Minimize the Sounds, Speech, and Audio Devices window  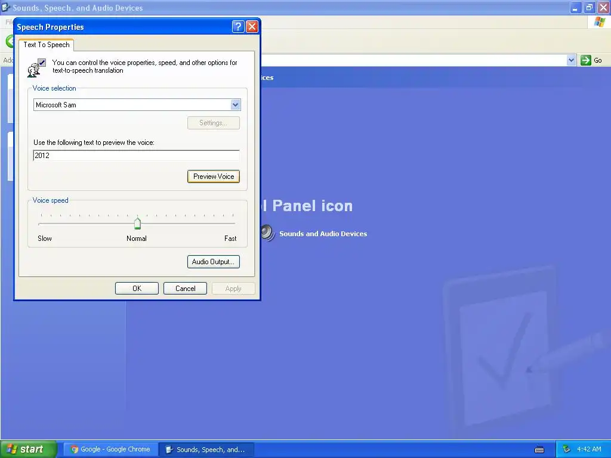tap(576, 7)
